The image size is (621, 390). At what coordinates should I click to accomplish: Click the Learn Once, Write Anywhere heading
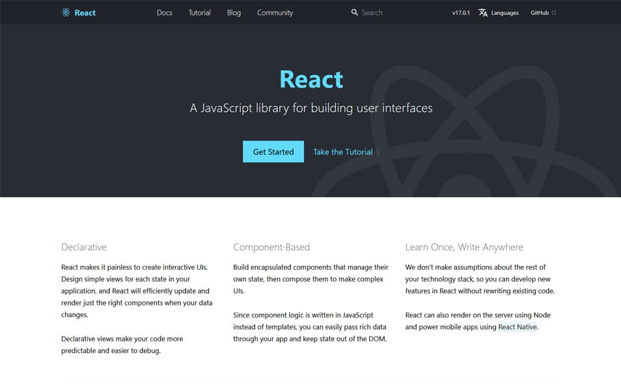point(464,247)
